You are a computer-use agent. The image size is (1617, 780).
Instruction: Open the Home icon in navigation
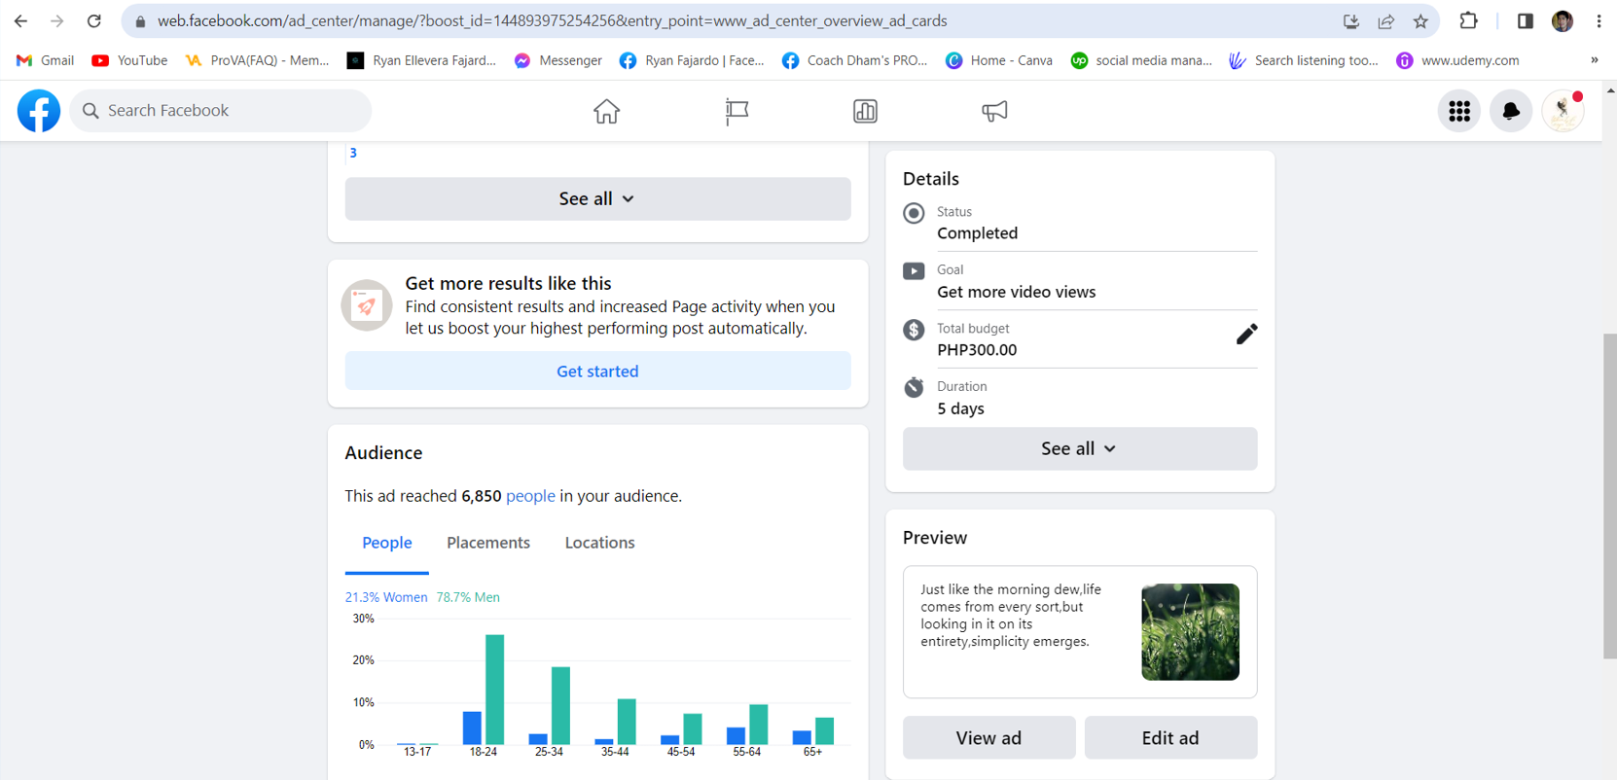[606, 111]
